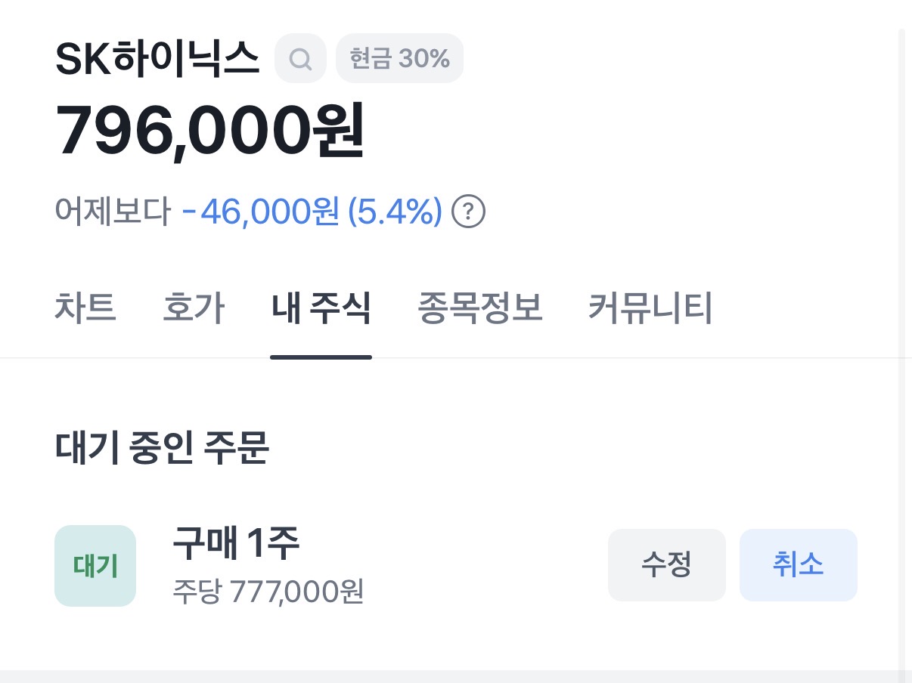Tap the 현금 30% badge

pyautogui.click(x=399, y=58)
